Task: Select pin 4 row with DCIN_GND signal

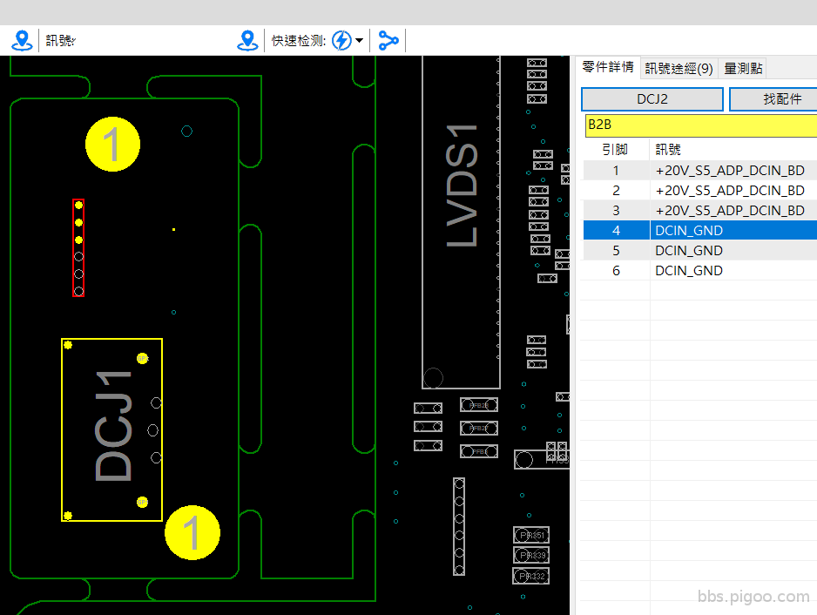Action: coord(697,230)
